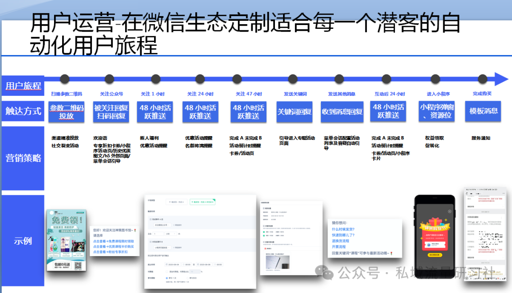
Task: Open the image thumbnail in the reply settings screenshot
Action: [x=277, y=262]
